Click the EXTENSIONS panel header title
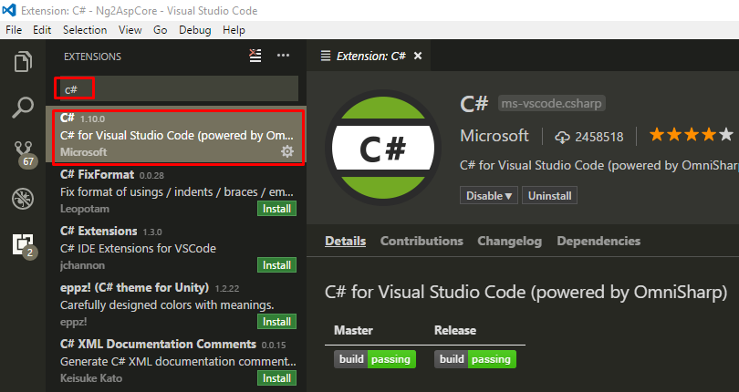Screen dimensions: 739x392 pos(92,57)
